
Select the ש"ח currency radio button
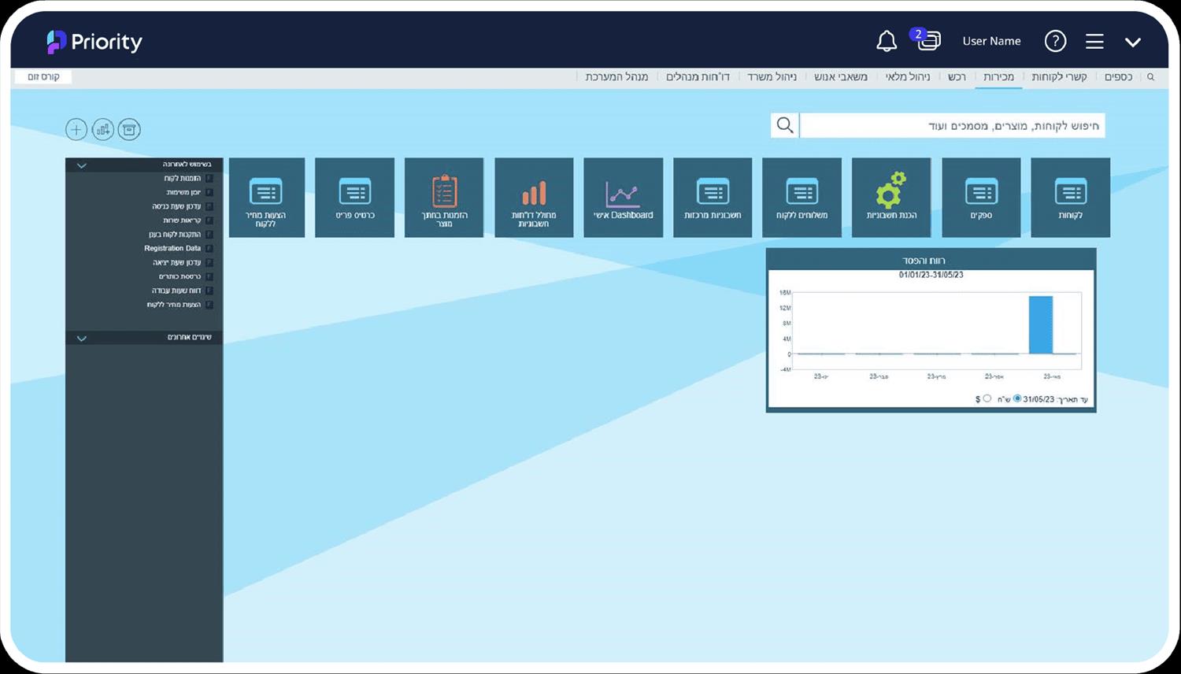(1017, 398)
